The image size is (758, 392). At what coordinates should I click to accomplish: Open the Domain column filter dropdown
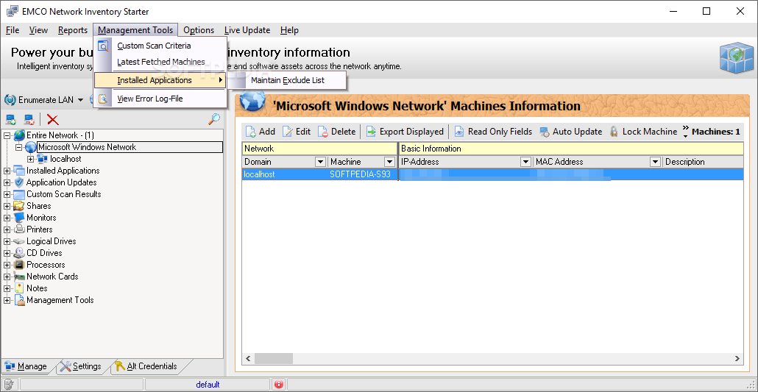(x=320, y=162)
